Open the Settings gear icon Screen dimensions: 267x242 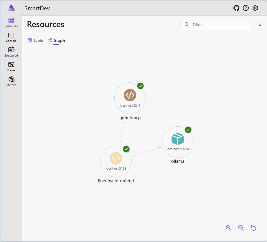tap(255, 8)
